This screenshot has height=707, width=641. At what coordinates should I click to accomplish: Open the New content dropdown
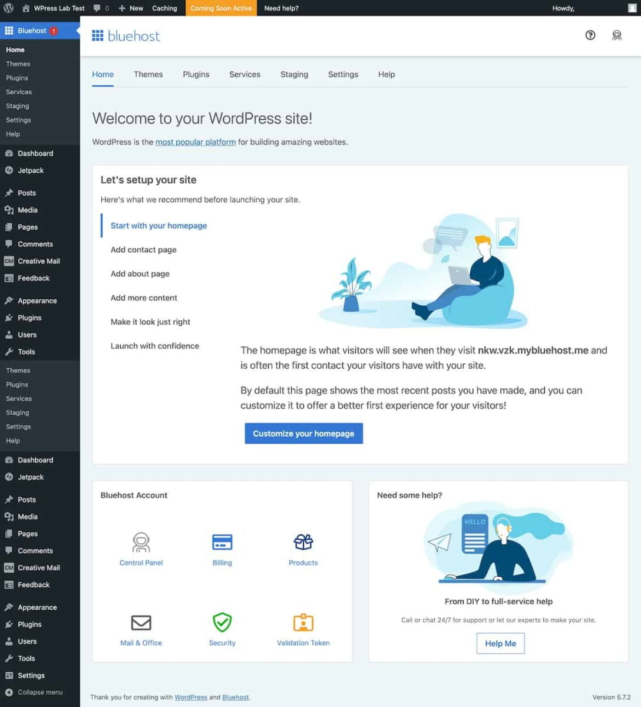(131, 8)
